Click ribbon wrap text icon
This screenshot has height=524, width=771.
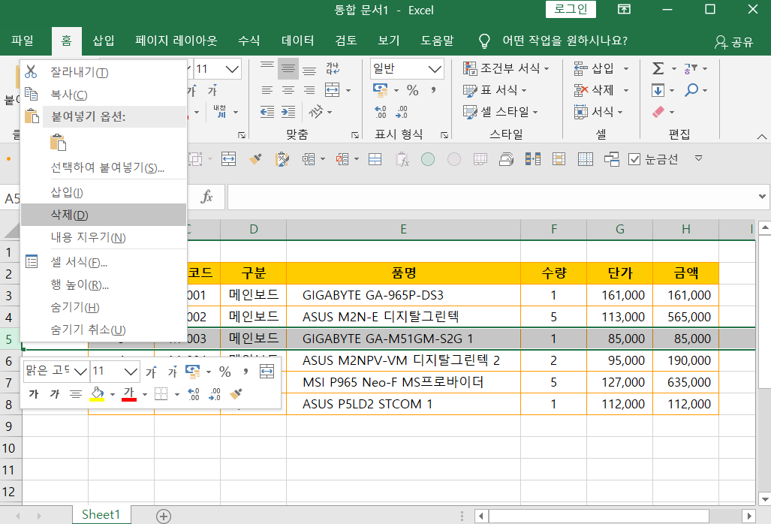[x=333, y=68]
